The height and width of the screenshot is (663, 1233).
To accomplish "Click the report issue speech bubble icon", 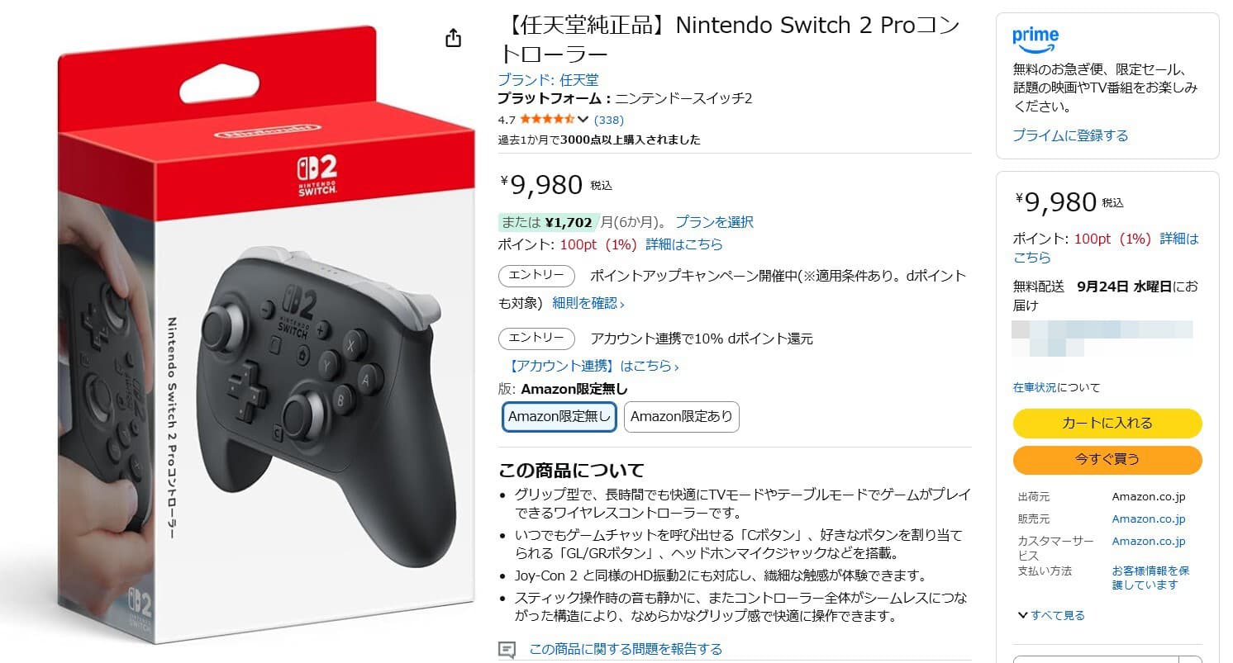I will coord(507,649).
